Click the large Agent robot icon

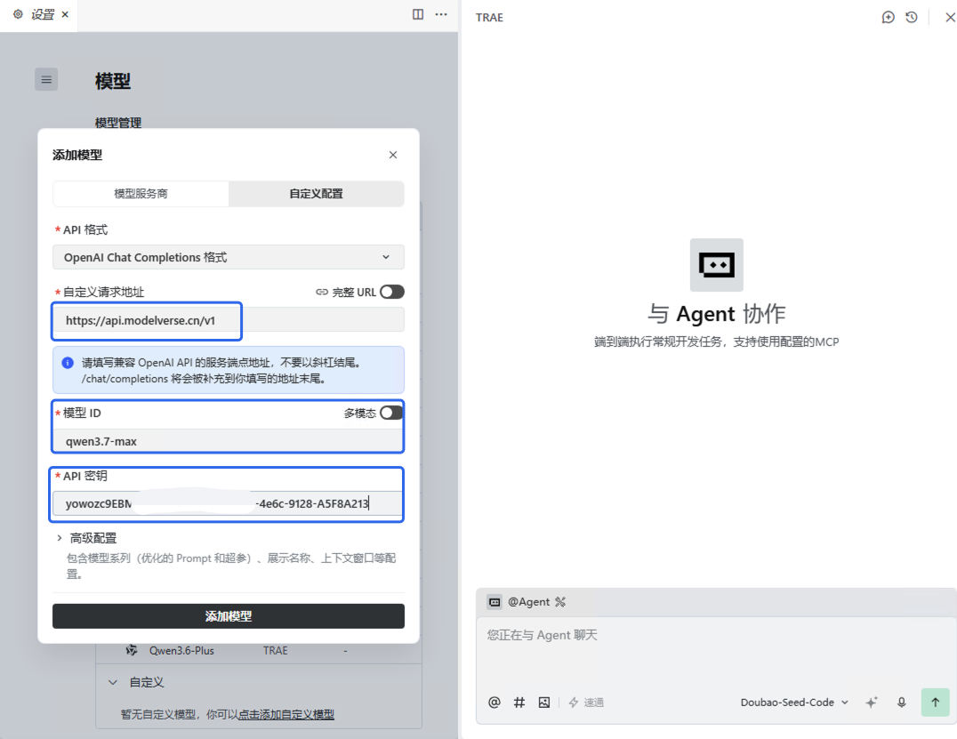pos(717,265)
